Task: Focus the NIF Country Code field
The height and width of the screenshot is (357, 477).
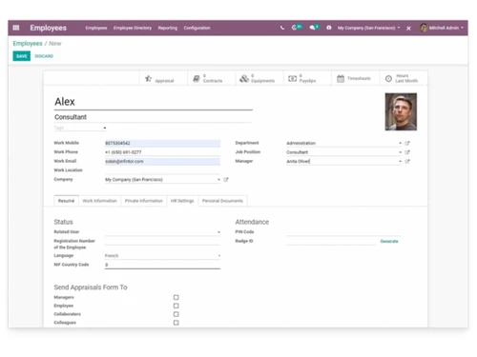Action: pos(162,265)
